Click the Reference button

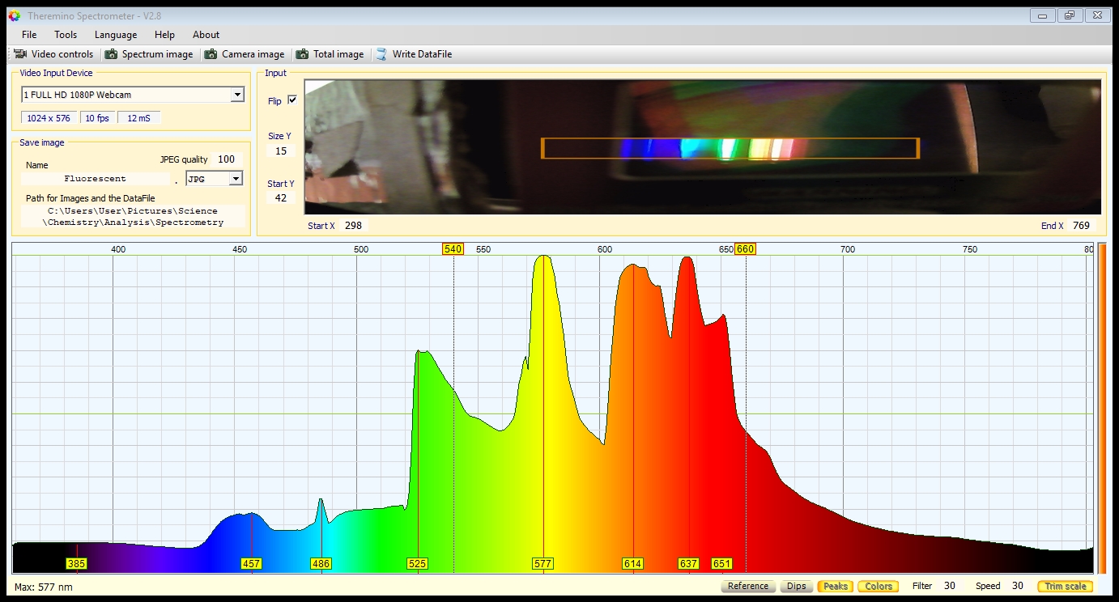tap(747, 586)
